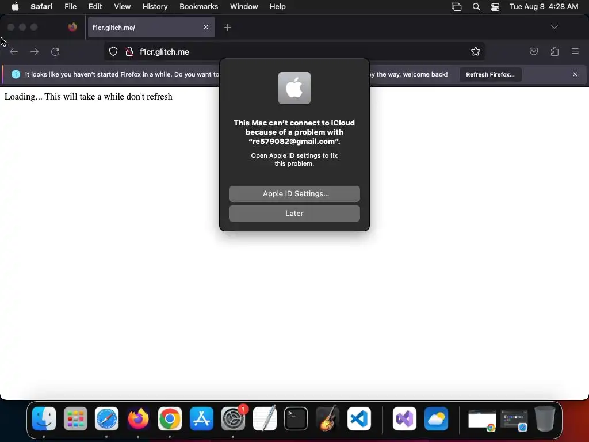Open Firefox from the Dock

[138, 418]
